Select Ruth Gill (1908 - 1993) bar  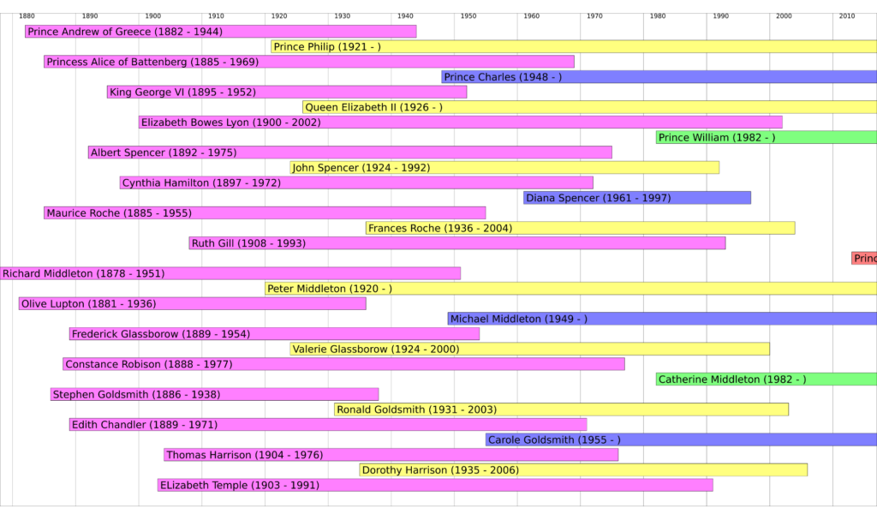click(x=457, y=242)
